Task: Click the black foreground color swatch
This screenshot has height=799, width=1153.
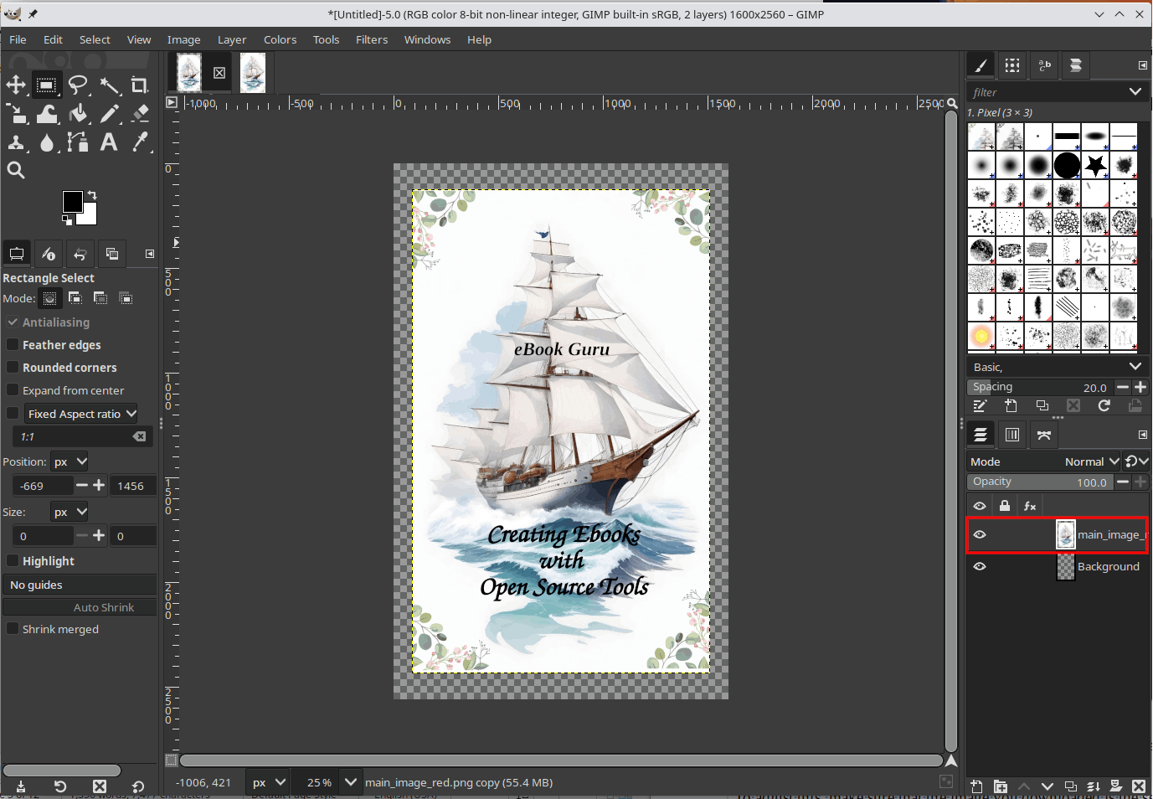Action: click(x=72, y=201)
